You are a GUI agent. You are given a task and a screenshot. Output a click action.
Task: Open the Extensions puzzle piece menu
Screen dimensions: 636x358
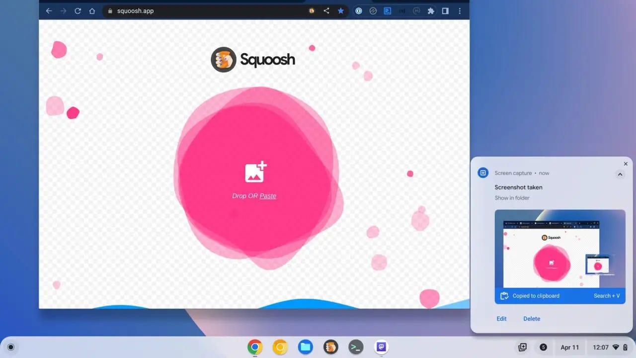(x=431, y=10)
